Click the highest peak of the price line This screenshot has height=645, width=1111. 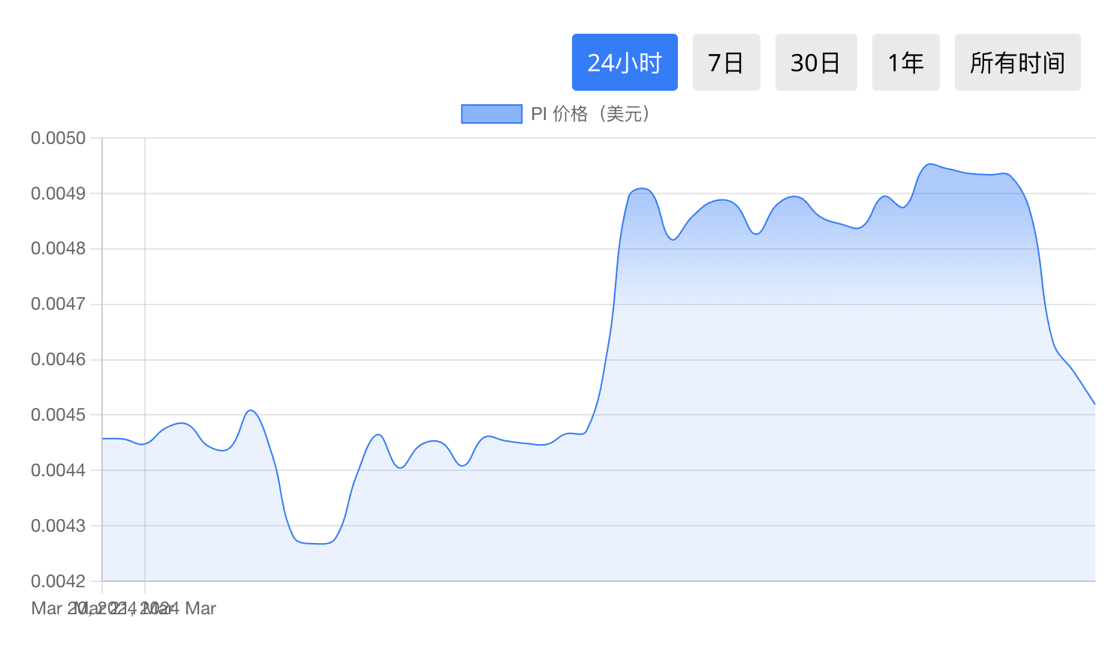[x=930, y=163]
